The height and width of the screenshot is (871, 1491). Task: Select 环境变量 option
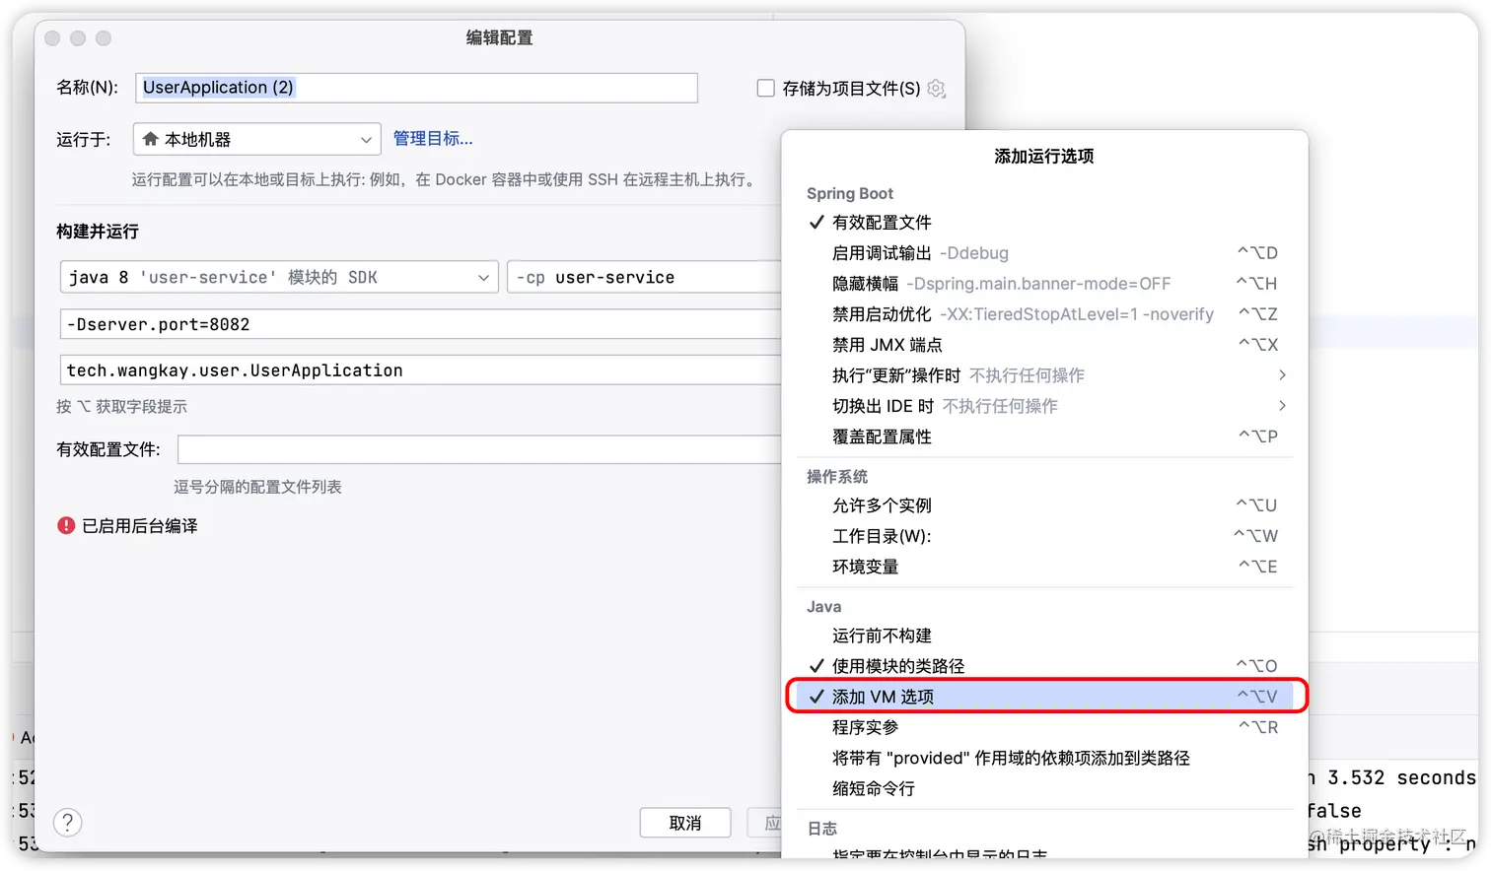pyautogui.click(x=1045, y=567)
